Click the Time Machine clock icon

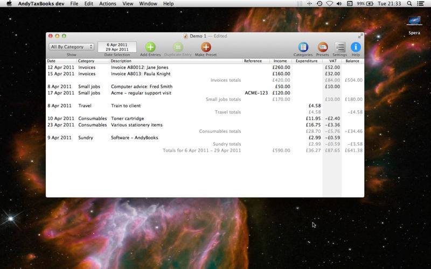[319, 4]
